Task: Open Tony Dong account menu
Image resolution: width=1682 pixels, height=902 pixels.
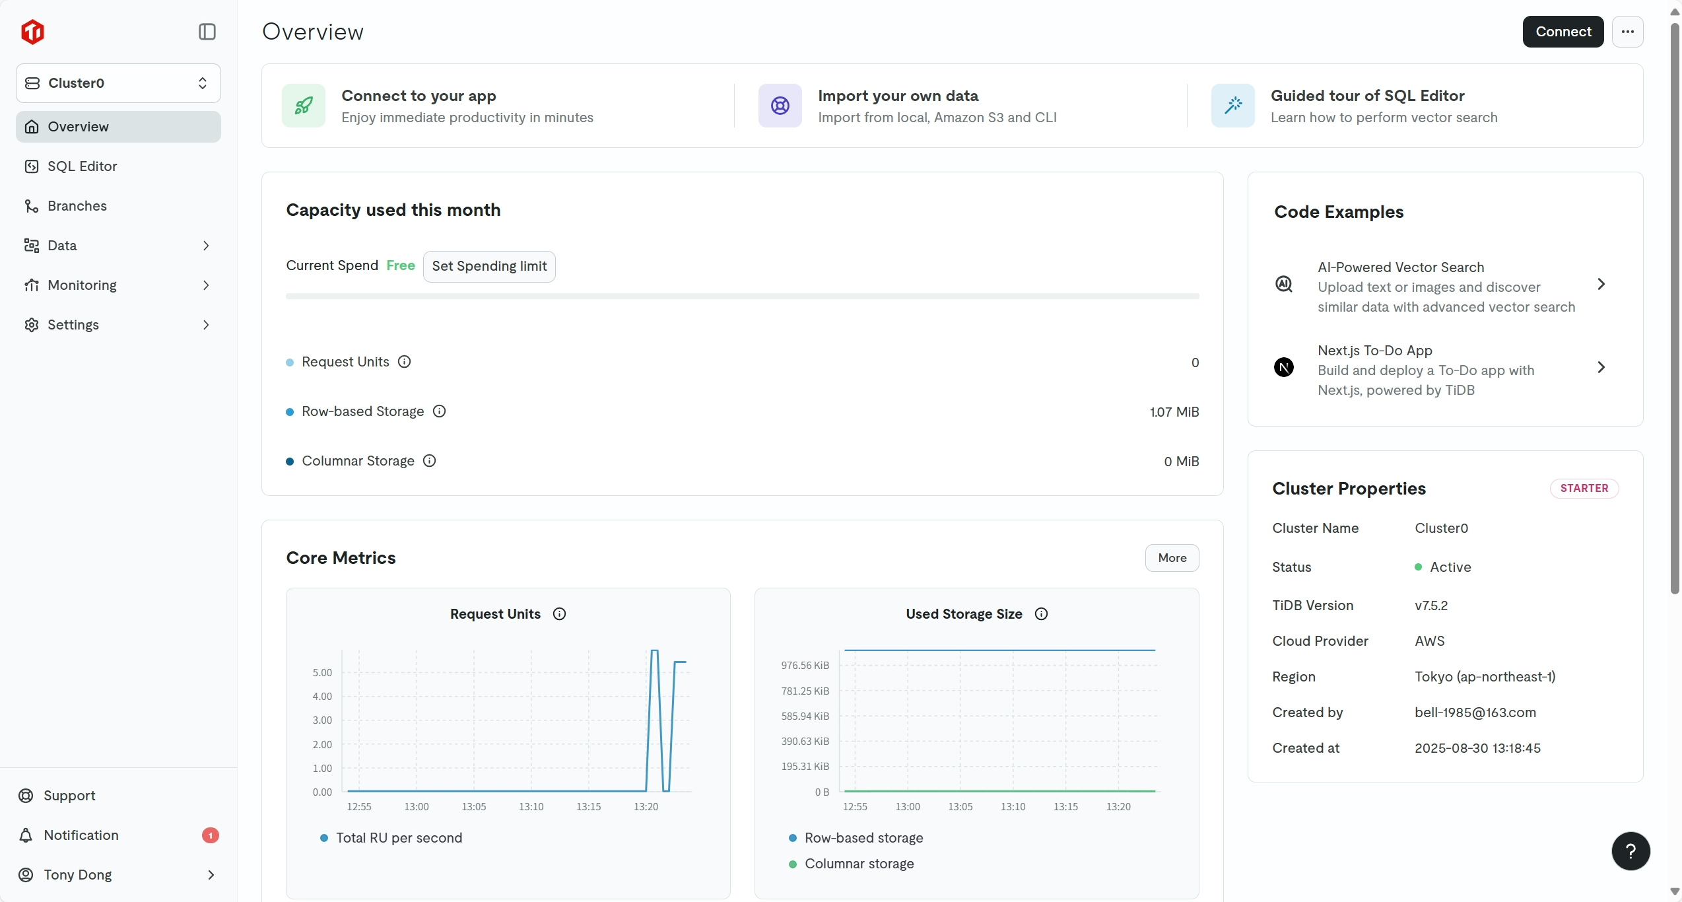Action: click(118, 875)
